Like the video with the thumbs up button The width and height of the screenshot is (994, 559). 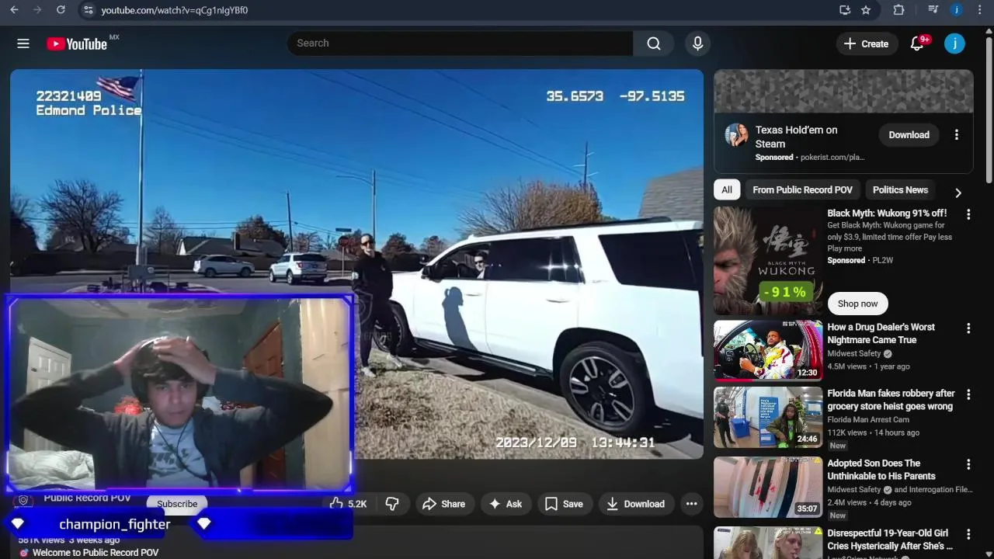[x=348, y=504]
